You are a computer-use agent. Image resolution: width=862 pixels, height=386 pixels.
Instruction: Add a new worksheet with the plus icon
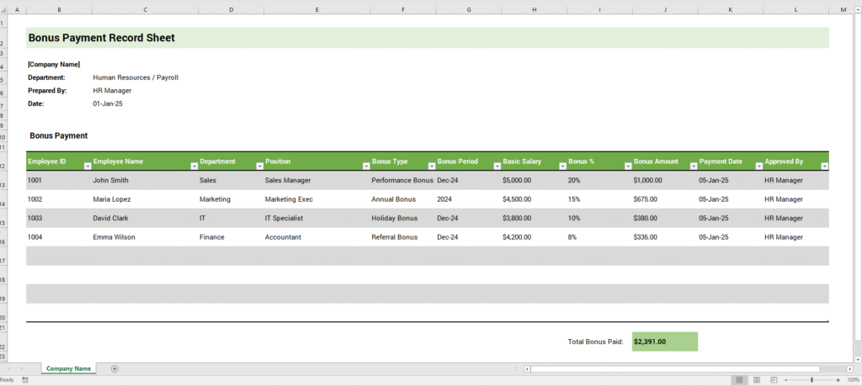pos(114,368)
